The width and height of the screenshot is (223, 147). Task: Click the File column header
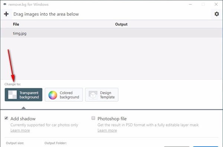click(x=16, y=24)
